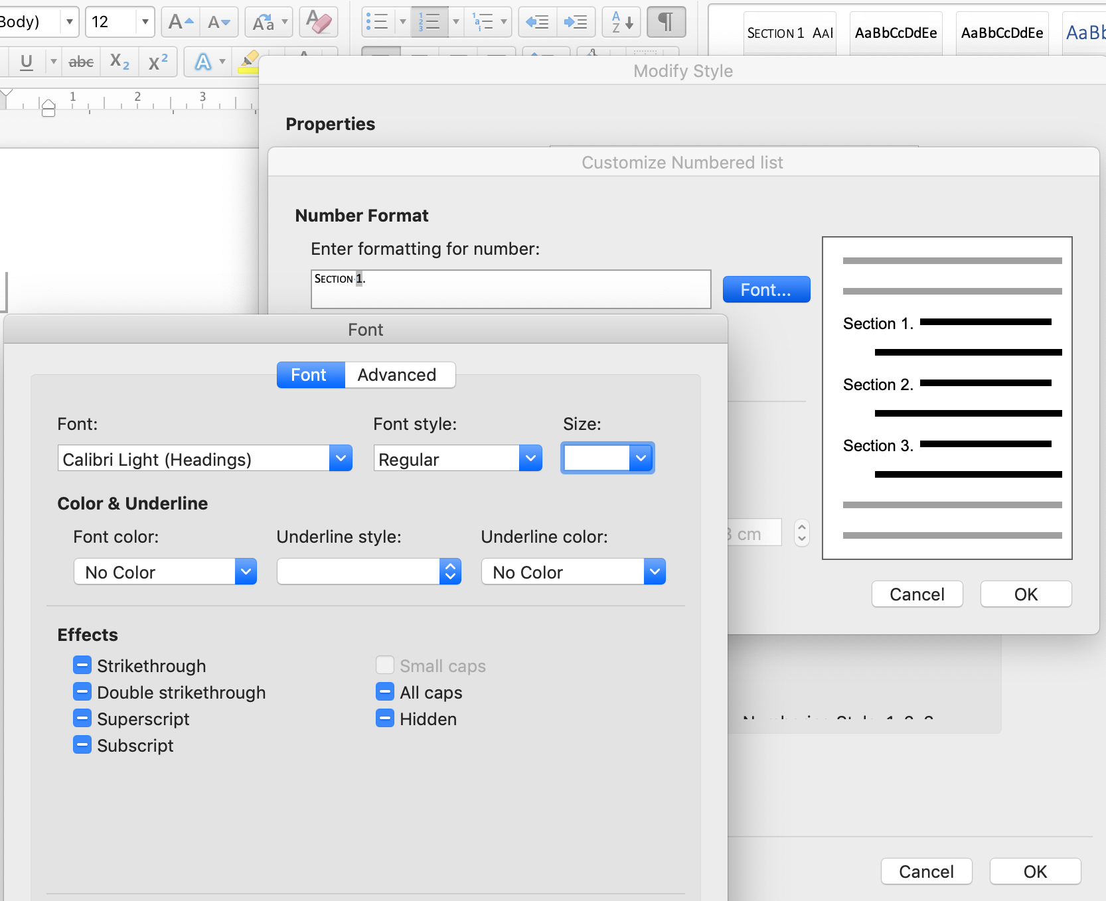Image resolution: width=1106 pixels, height=901 pixels.
Task: Click the subscript X2 icon
Action: tap(119, 62)
